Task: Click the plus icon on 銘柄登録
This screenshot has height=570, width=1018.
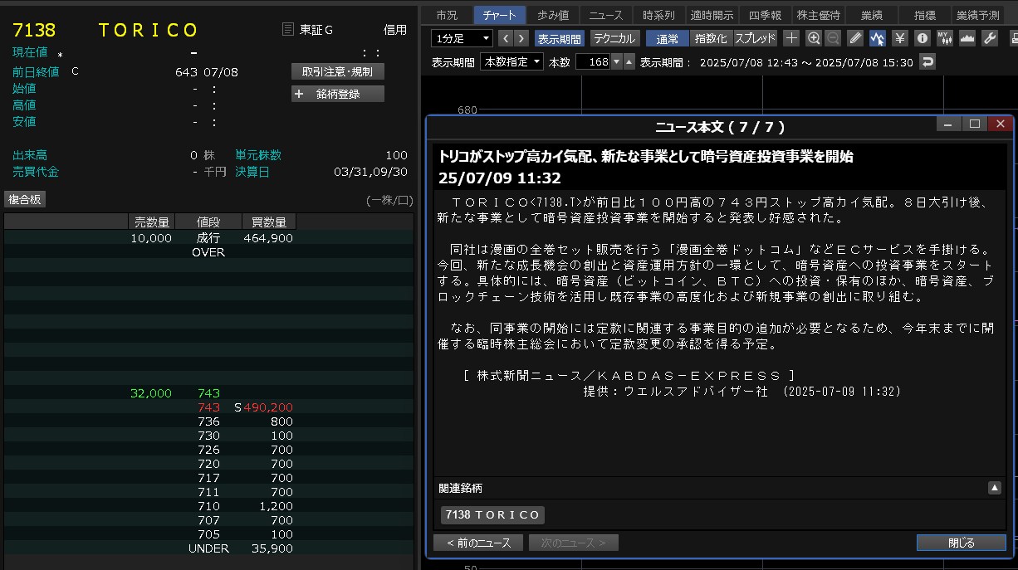Action: (x=300, y=94)
